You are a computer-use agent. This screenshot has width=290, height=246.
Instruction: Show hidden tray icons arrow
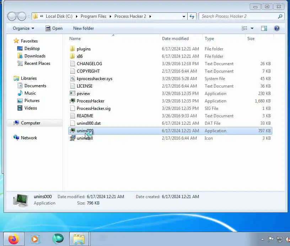262,240
